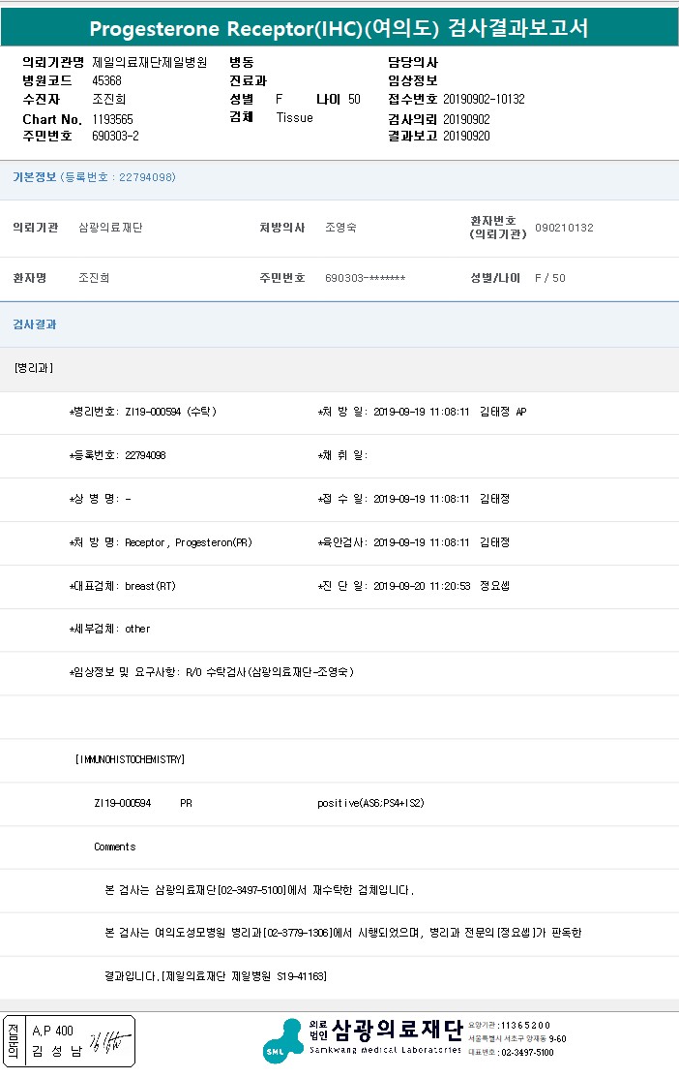Image resolution: width=679 pixels, height=1078 pixels.
Task: Click the PR result positive(AS6:PS4+IS2)
Action: coord(371,803)
